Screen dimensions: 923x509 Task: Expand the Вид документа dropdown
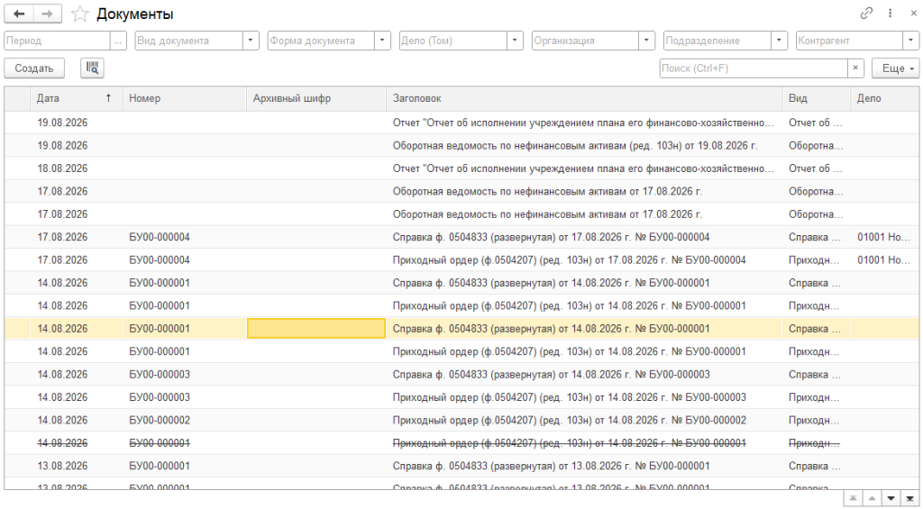(x=251, y=41)
